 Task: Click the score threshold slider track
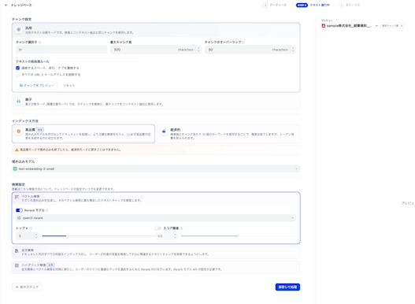click(238, 235)
